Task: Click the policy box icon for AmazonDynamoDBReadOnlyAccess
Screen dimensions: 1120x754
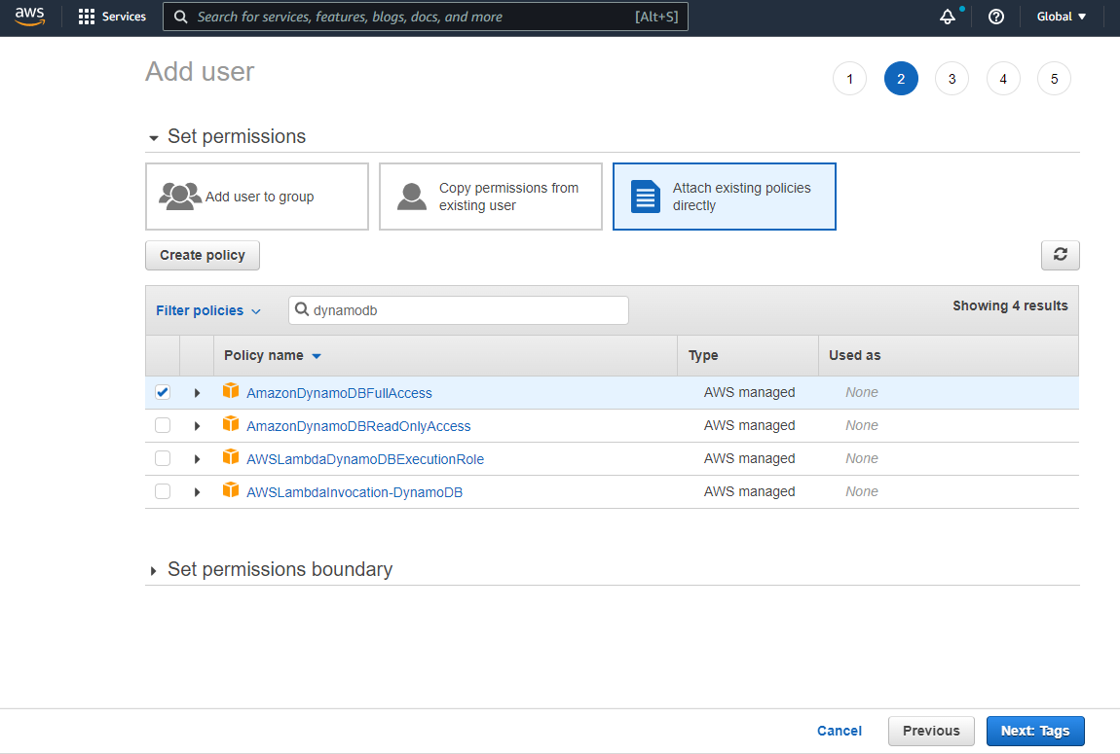Action: pos(231,424)
